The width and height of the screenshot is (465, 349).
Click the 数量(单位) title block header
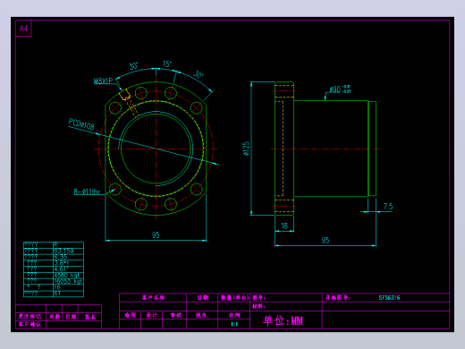(234, 298)
